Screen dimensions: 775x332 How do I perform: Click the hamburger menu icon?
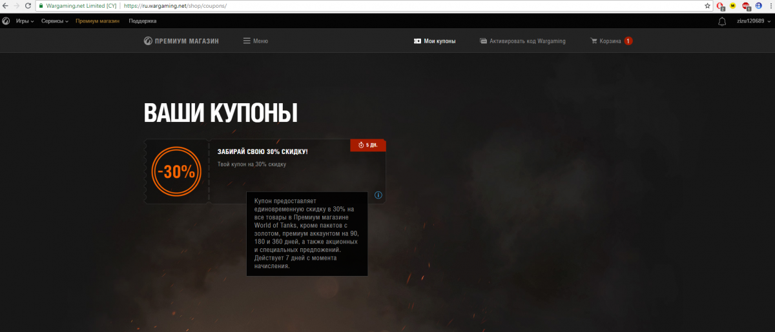point(247,41)
